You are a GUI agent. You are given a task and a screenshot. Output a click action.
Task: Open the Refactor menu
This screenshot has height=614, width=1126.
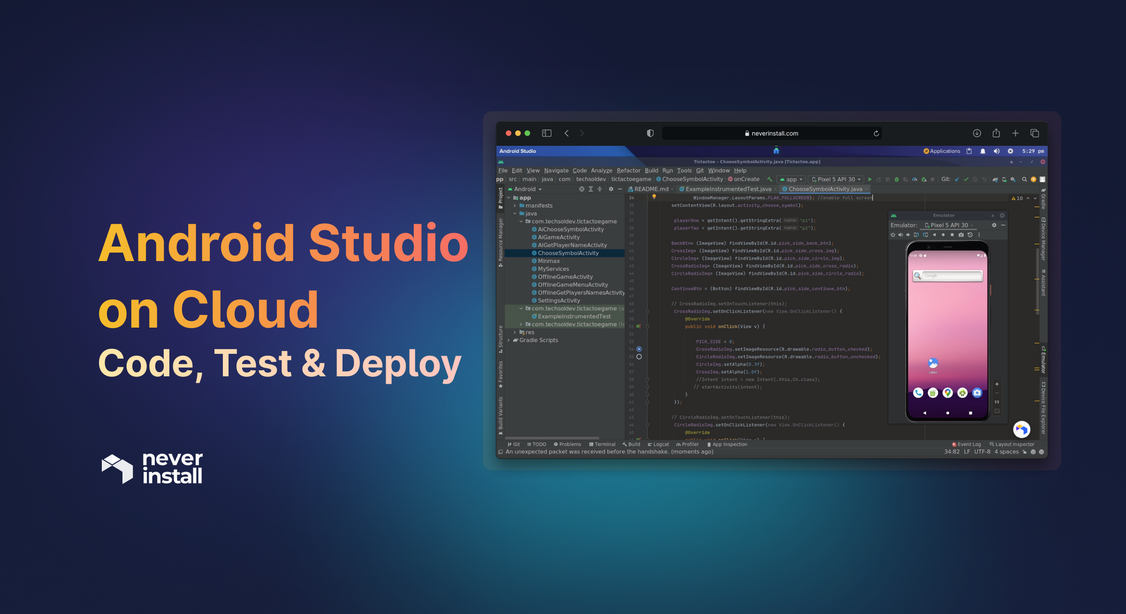coord(629,170)
